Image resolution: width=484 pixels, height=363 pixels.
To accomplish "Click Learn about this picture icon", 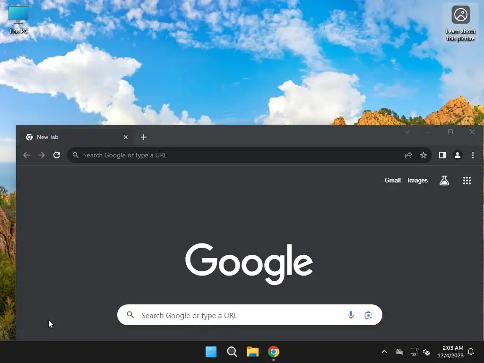I will pyautogui.click(x=460, y=23).
